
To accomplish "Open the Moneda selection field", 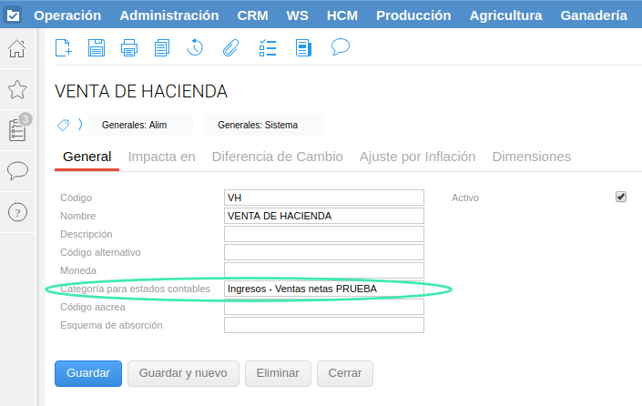I will pos(323,270).
